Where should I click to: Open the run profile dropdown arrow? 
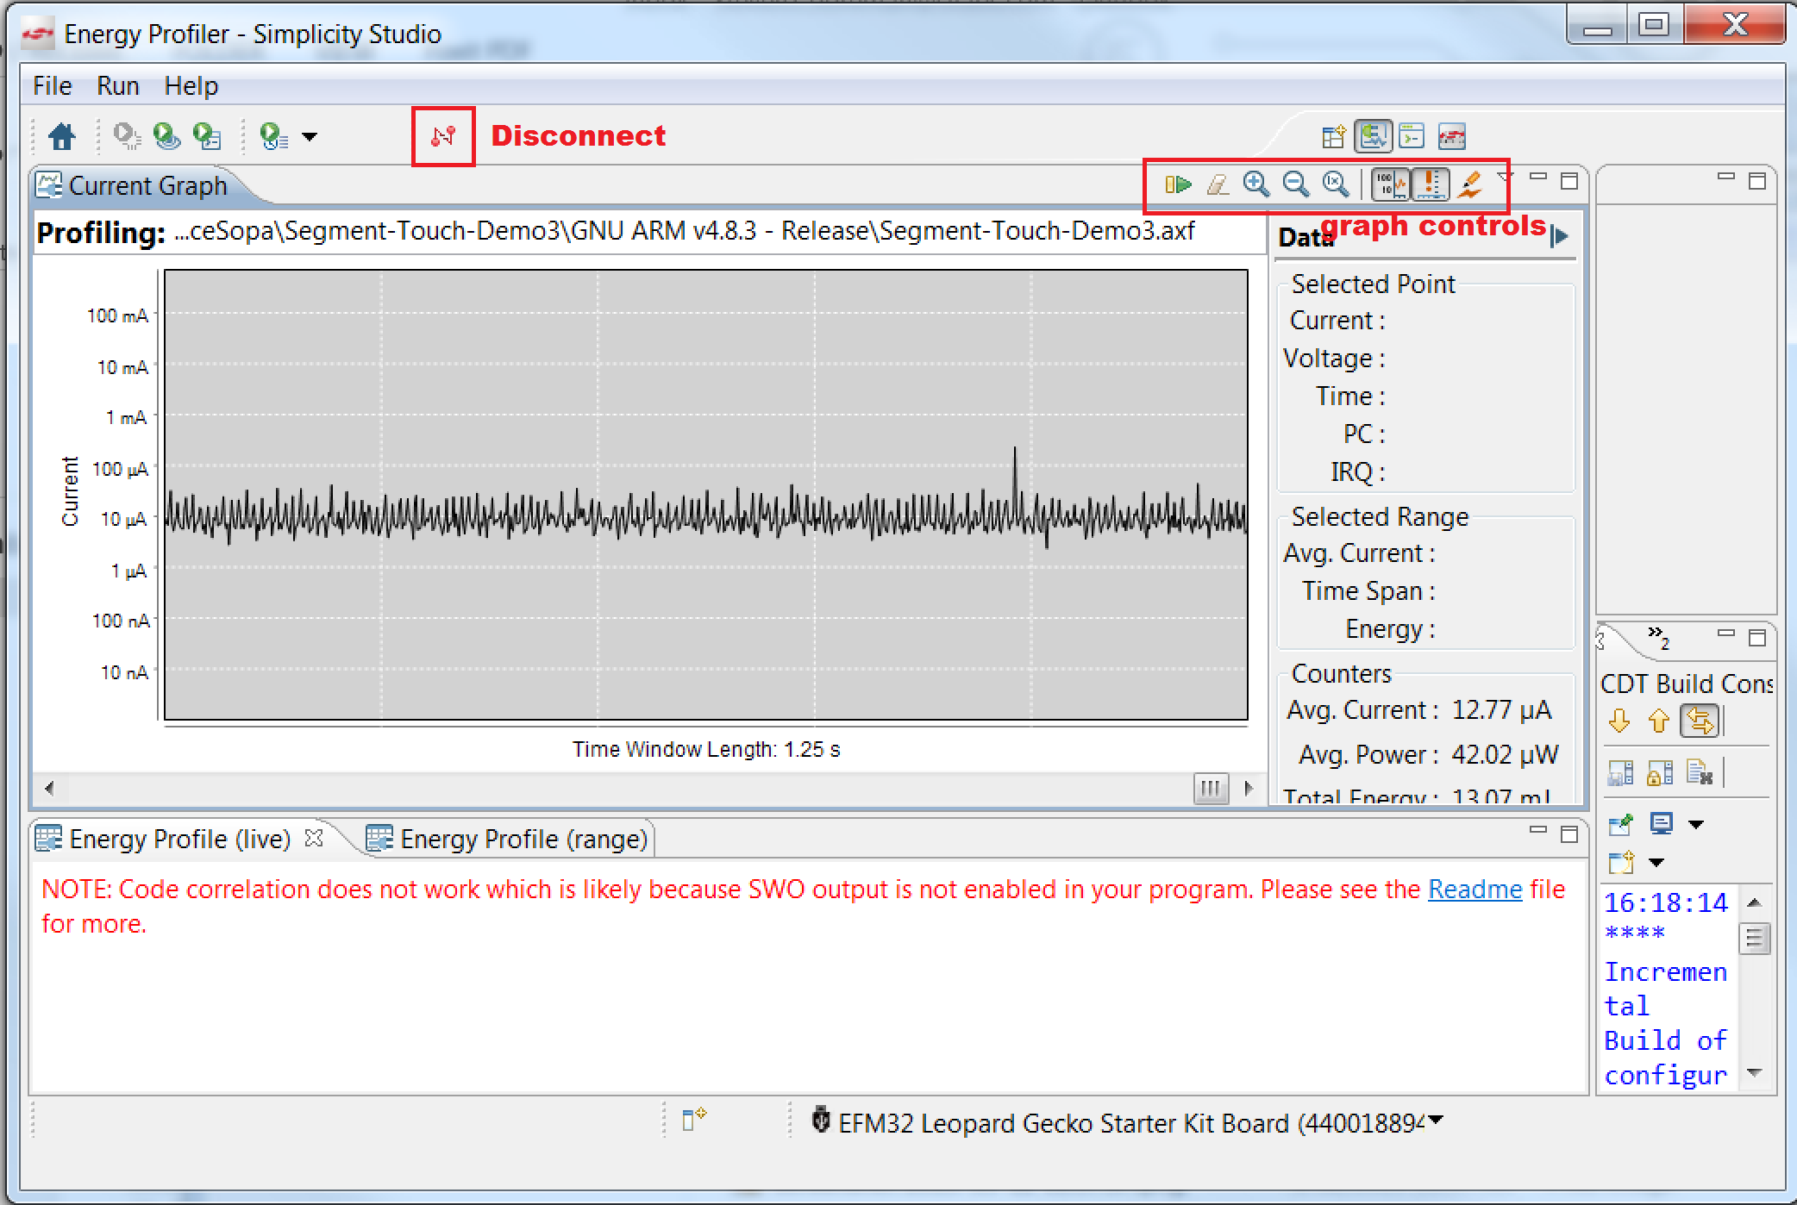(310, 136)
